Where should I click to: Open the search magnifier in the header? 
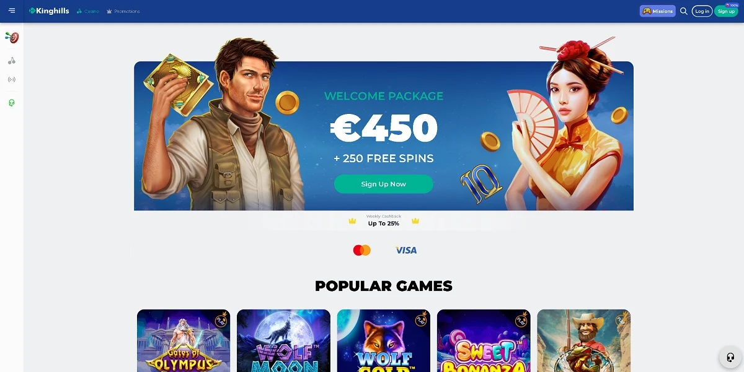pos(684,11)
